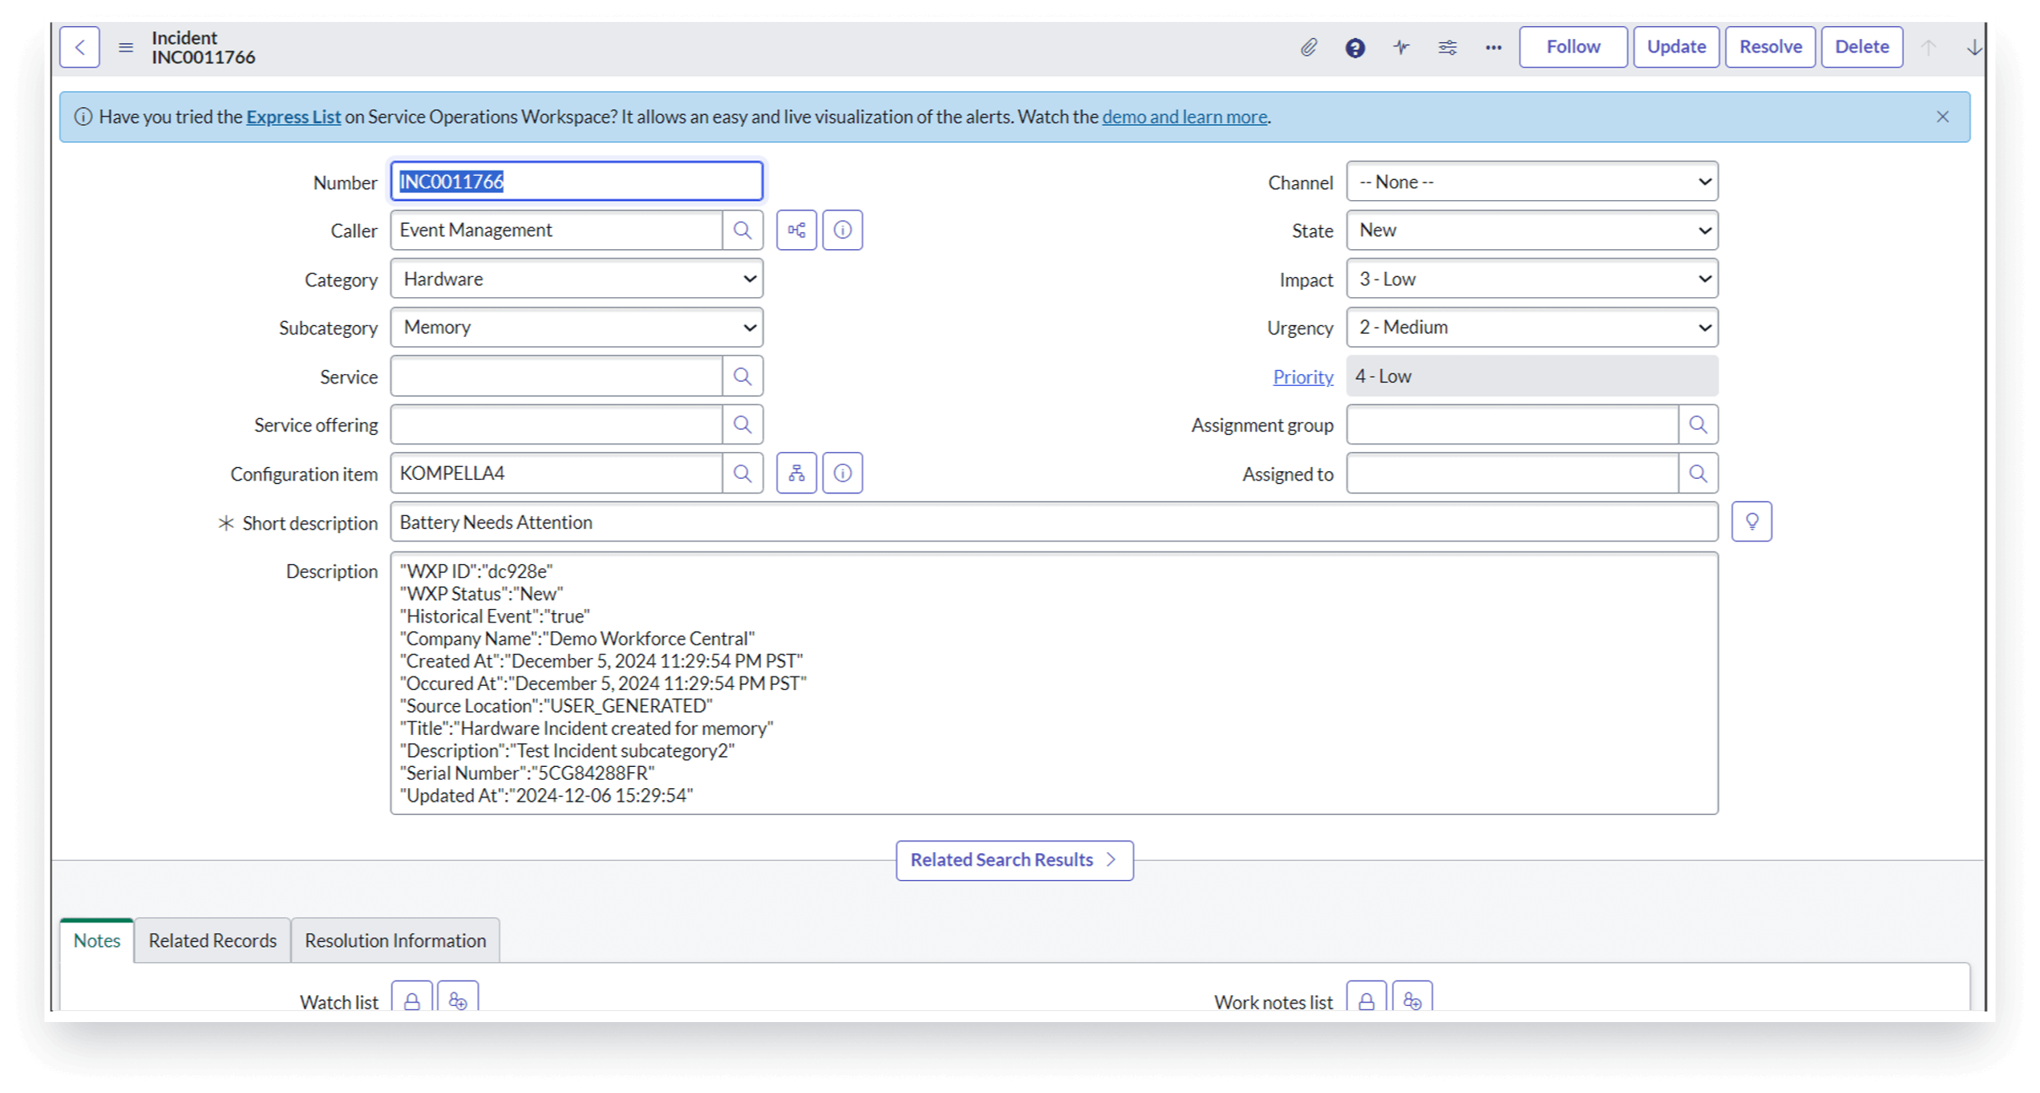Look up Service offering search icon
Image resolution: width=2040 pixels, height=1093 pixels.
tap(743, 424)
